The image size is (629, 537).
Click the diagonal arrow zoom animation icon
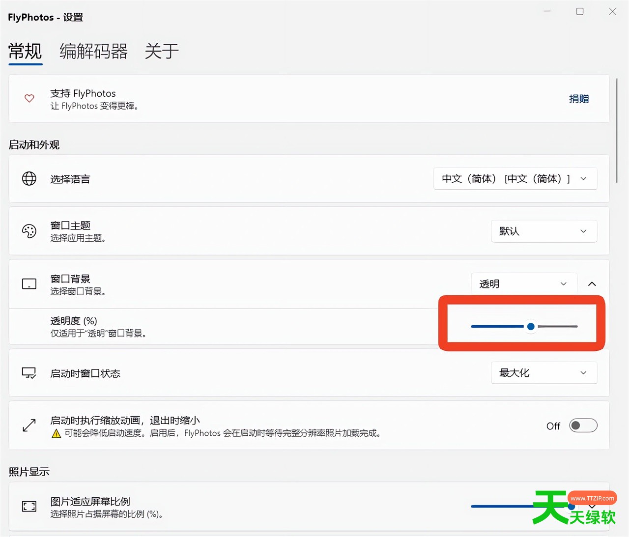(x=29, y=425)
